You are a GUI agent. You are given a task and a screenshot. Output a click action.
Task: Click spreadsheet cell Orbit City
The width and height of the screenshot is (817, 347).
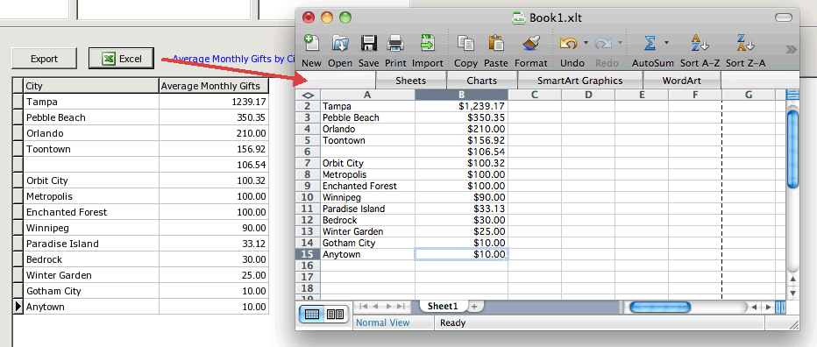(367, 163)
